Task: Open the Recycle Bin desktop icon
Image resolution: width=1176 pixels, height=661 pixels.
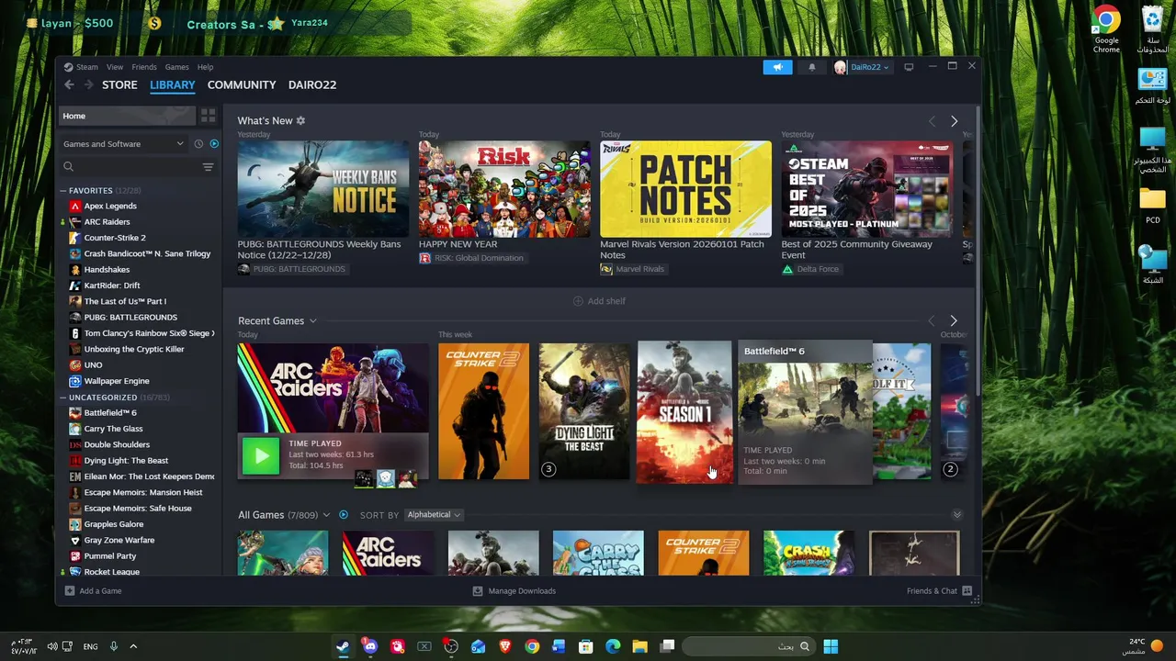Action: [x=1152, y=29]
